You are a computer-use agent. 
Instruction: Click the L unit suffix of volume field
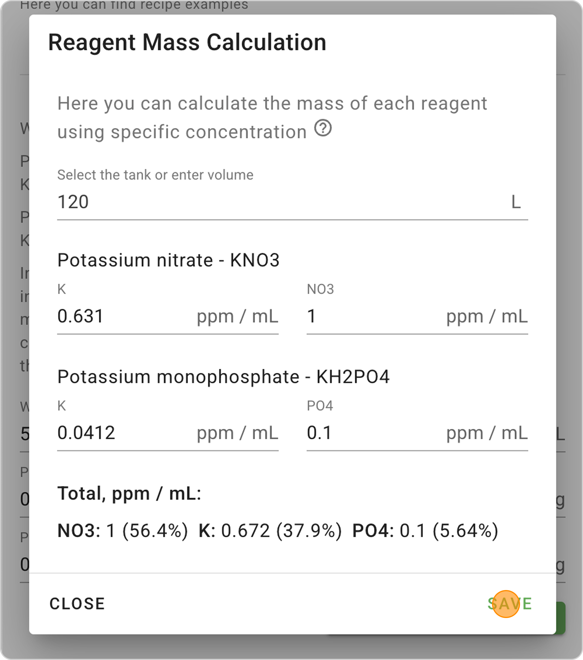tap(516, 202)
